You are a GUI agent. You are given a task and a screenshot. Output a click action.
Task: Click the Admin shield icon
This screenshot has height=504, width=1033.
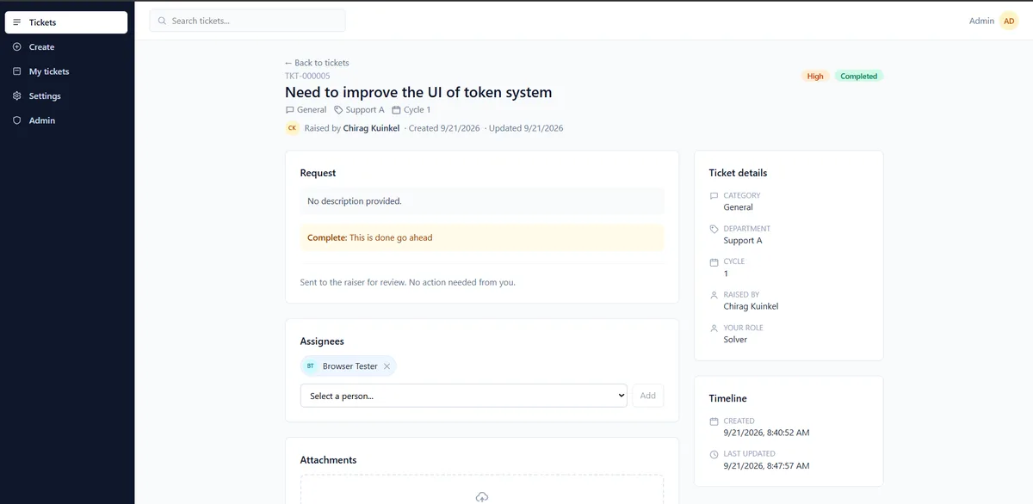(17, 120)
